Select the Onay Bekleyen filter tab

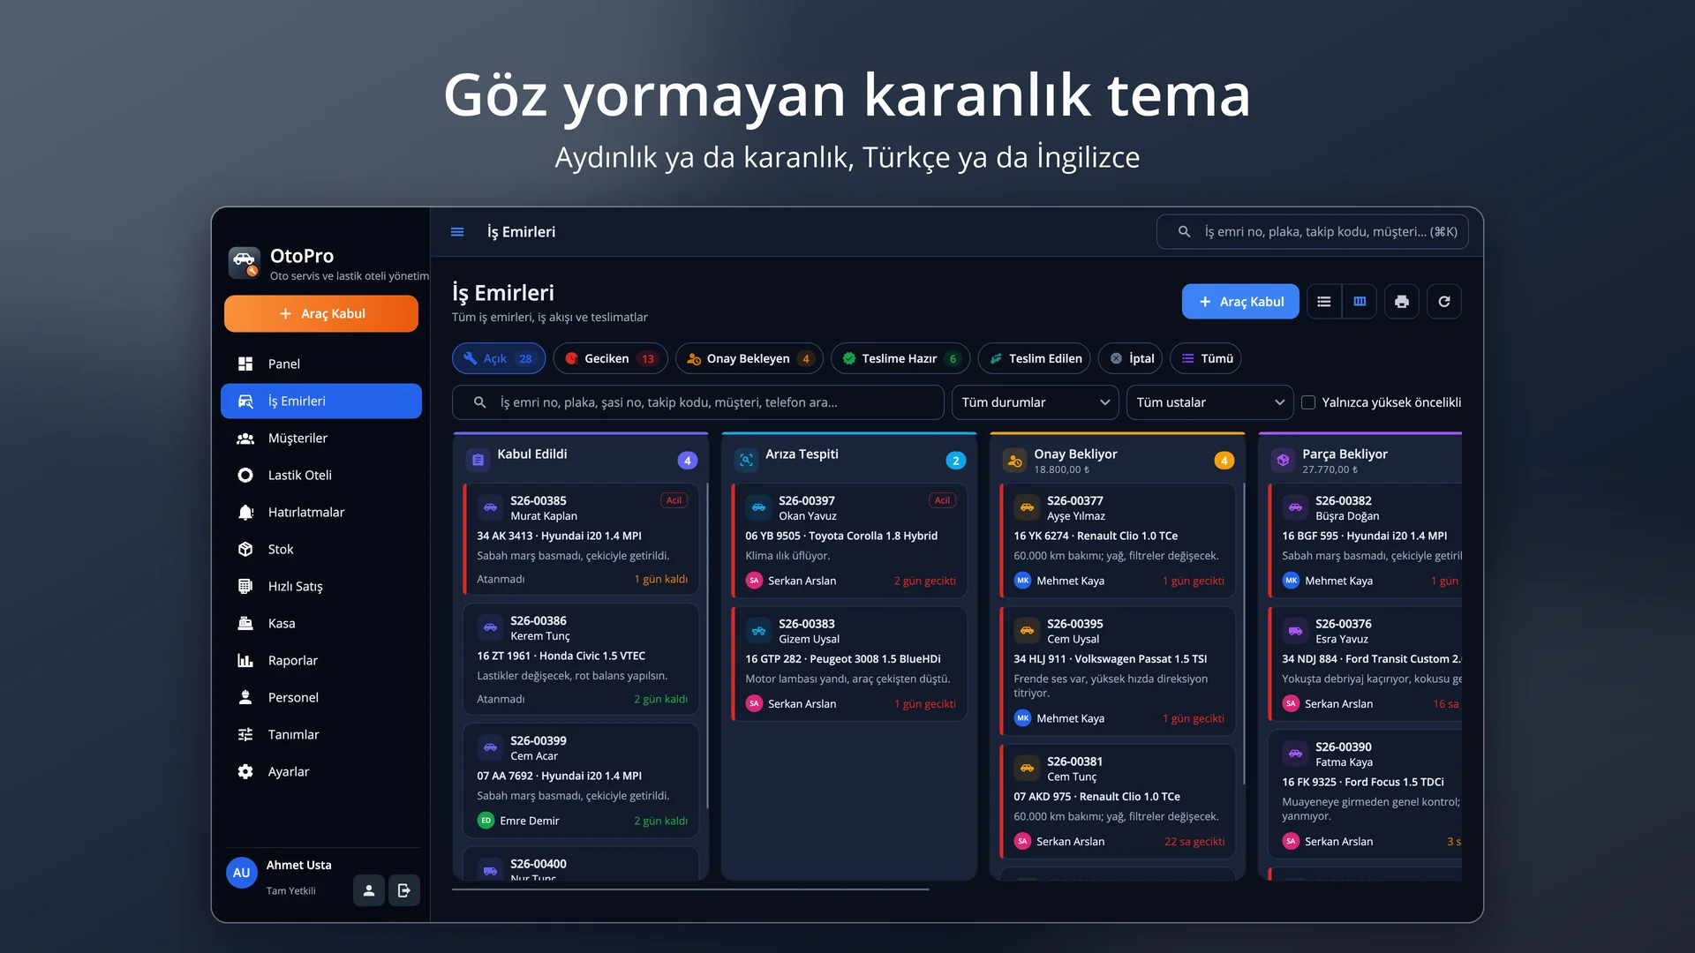(750, 358)
